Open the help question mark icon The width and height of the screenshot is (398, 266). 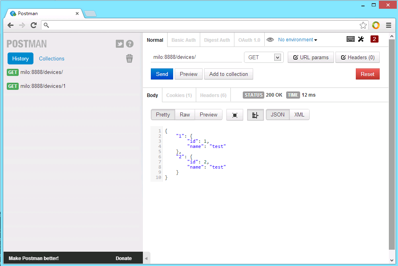[x=130, y=44]
